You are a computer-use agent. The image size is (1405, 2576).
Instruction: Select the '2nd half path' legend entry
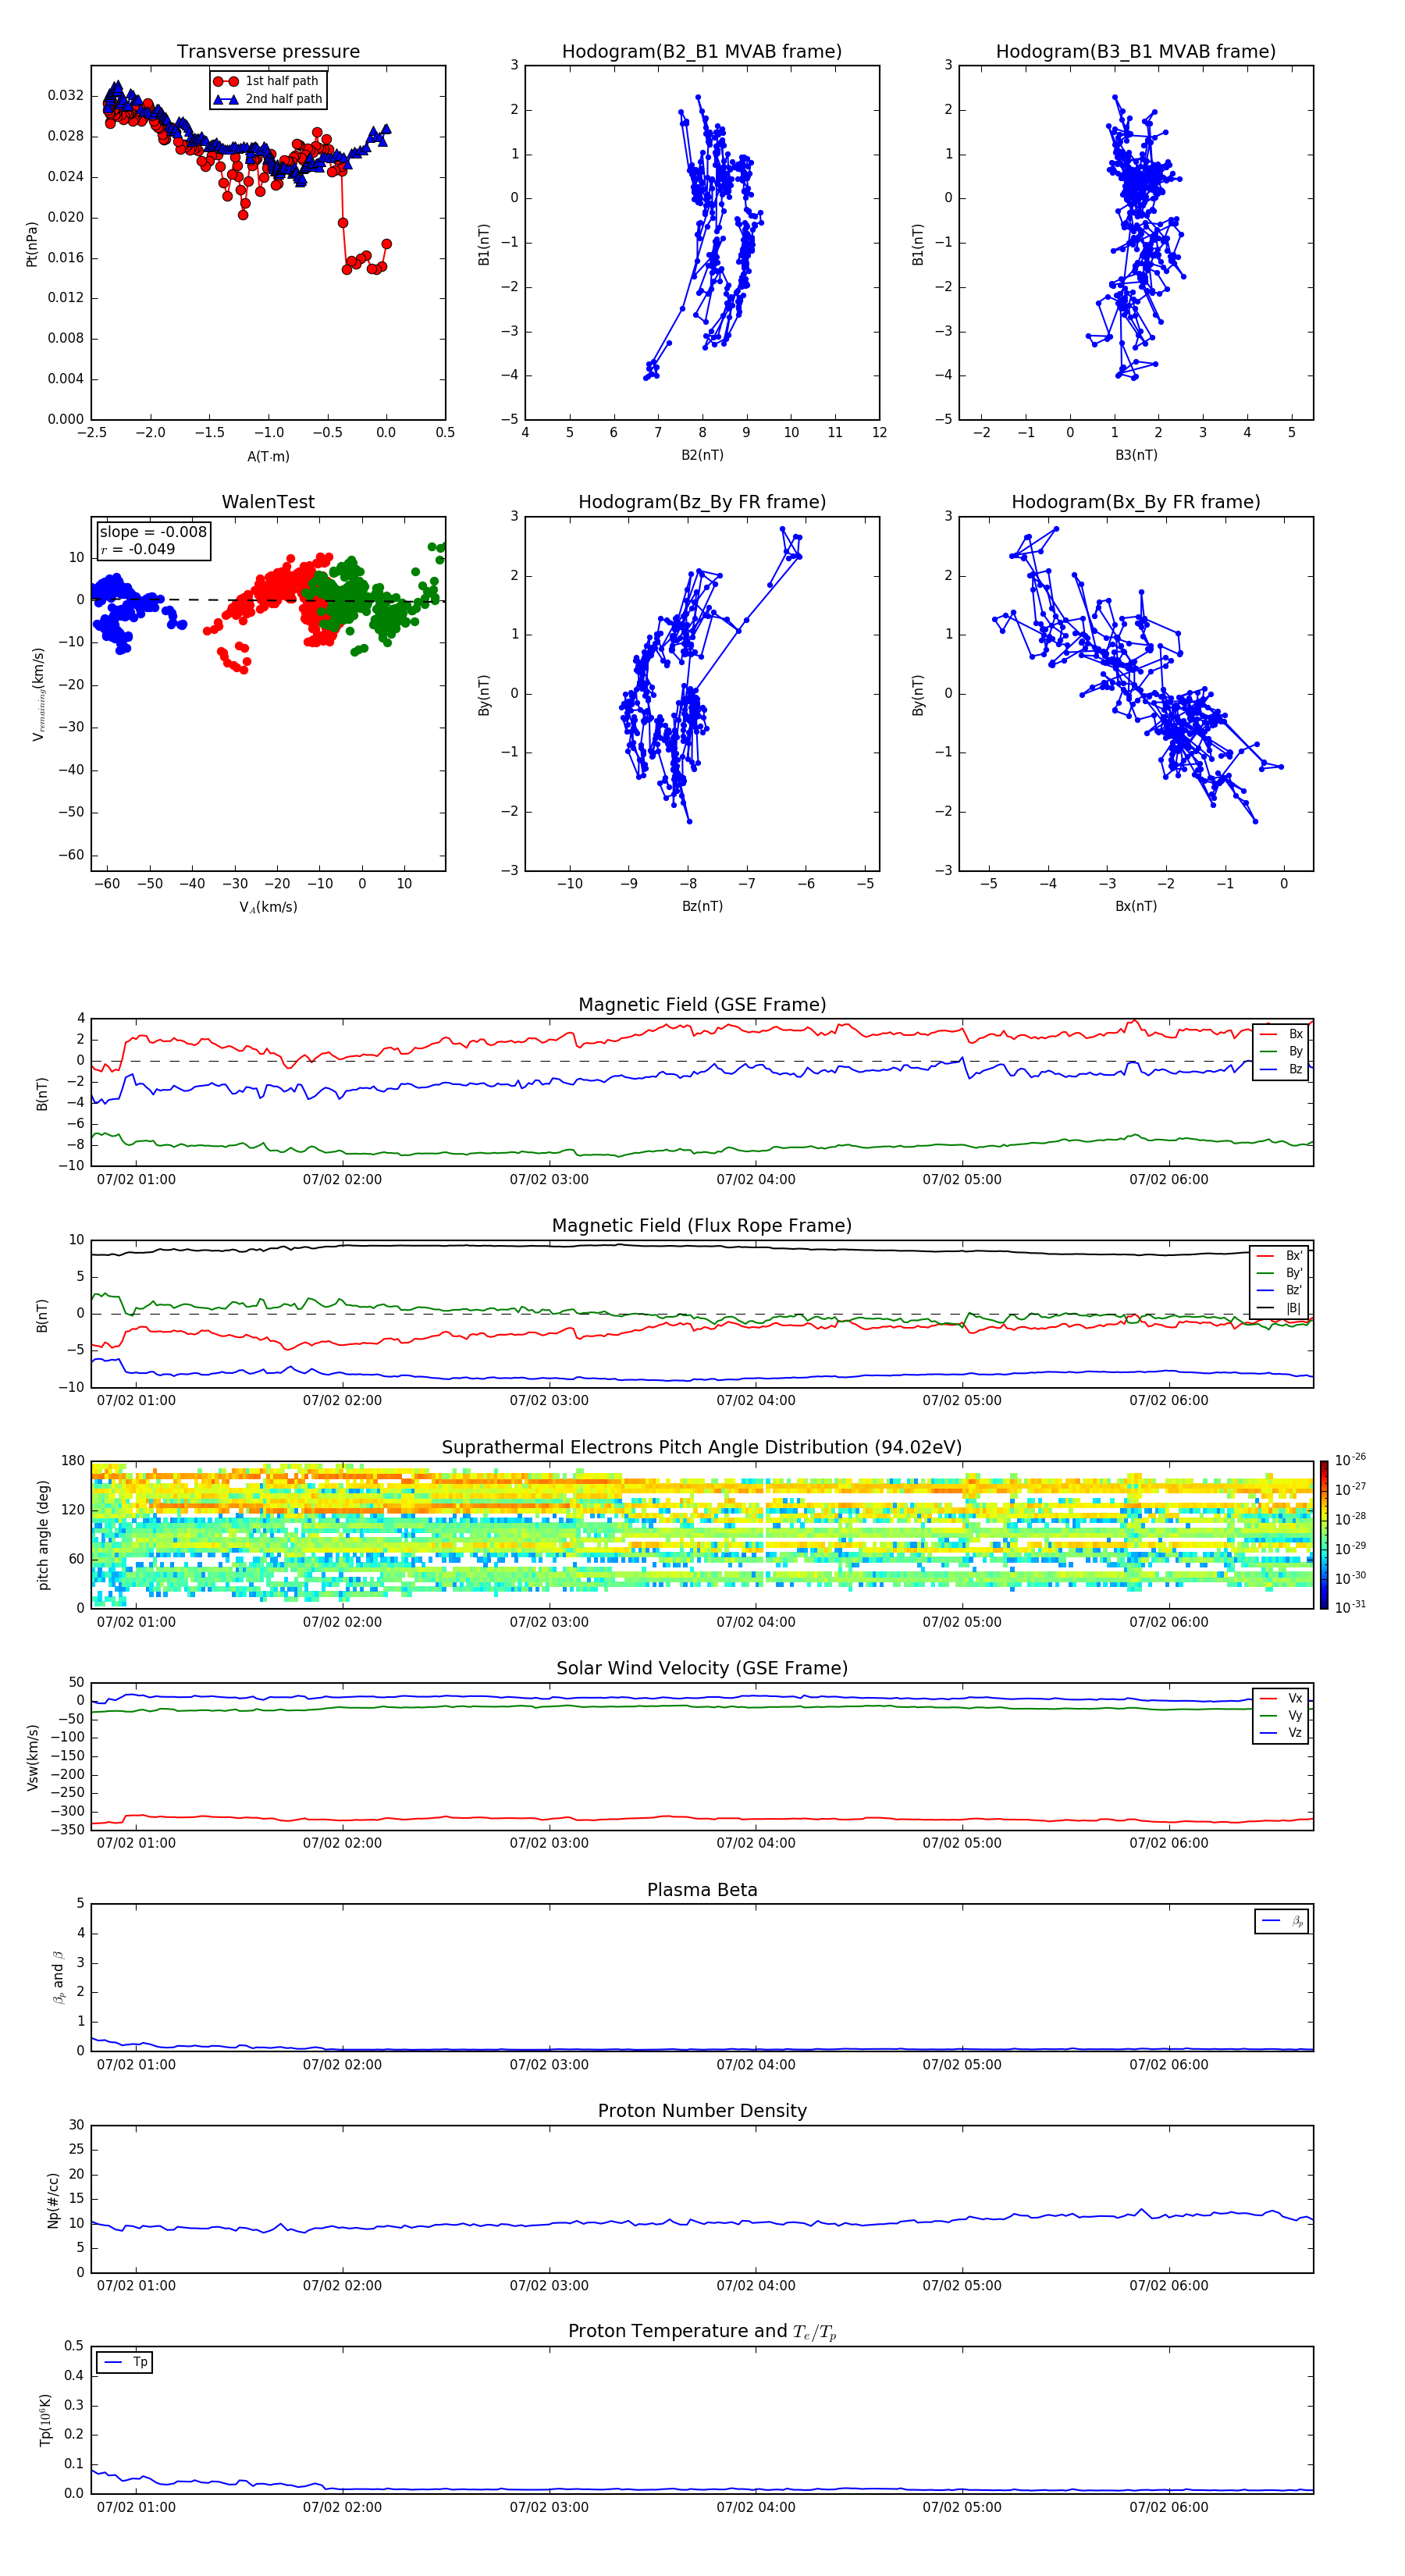267,99
